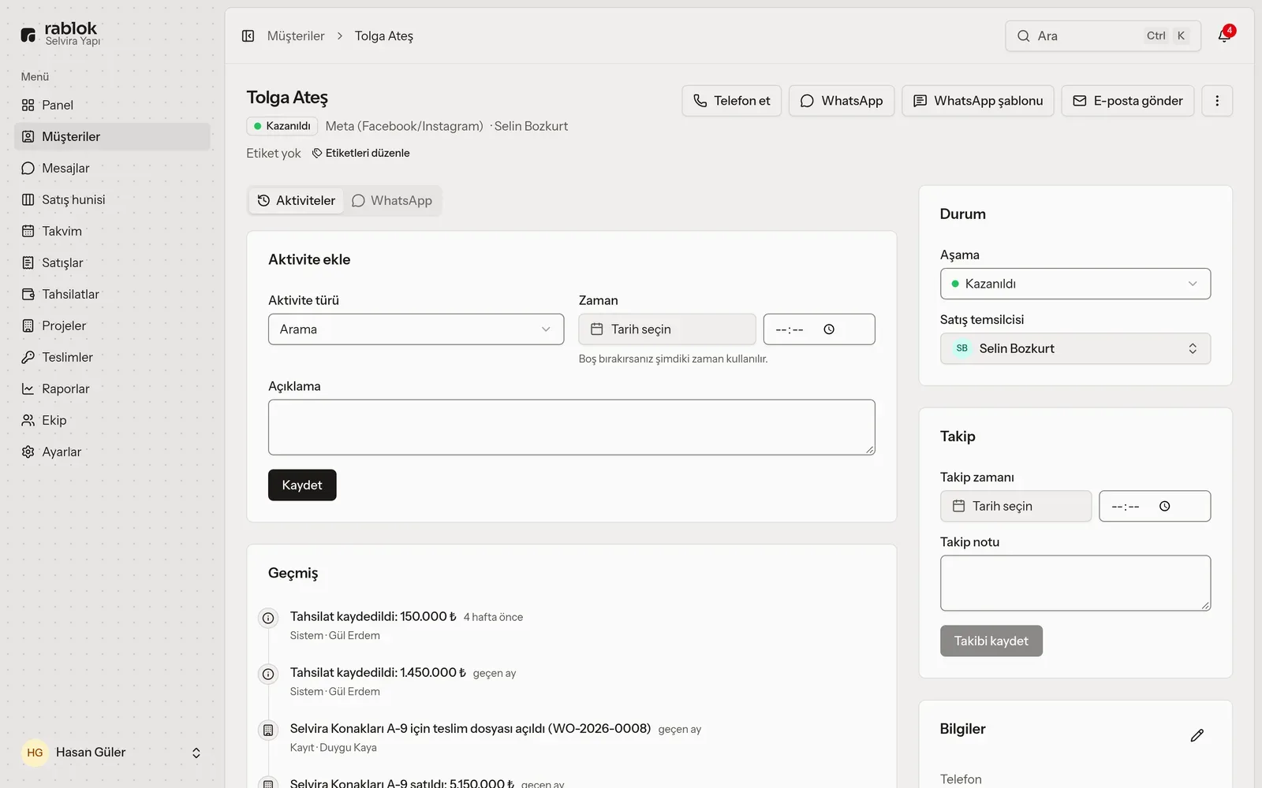This screenshot has height=788, width=1262.
Task: Switch to the WhatsApp tab
Action: click(392, 200)
